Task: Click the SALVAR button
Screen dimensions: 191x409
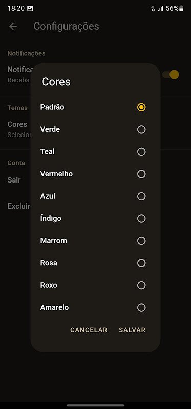Action: [x=132, y=330]
